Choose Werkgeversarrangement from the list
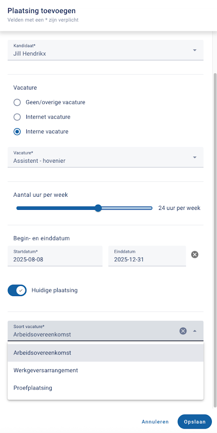 106,370
